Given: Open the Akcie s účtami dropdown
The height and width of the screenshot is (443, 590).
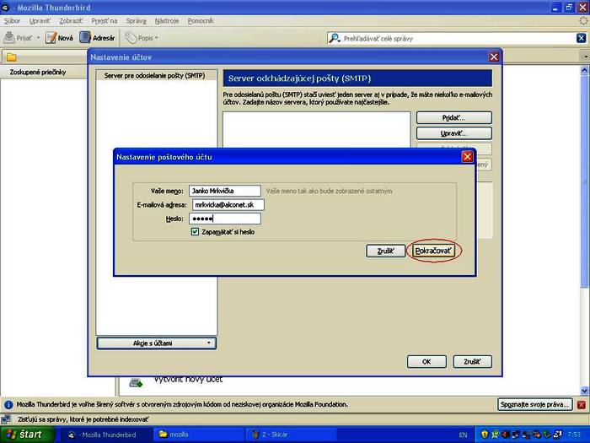Looking at the screenshot, I should tap(156, 343).
